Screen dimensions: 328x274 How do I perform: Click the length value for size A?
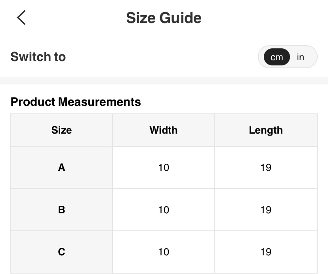[266, 167]
